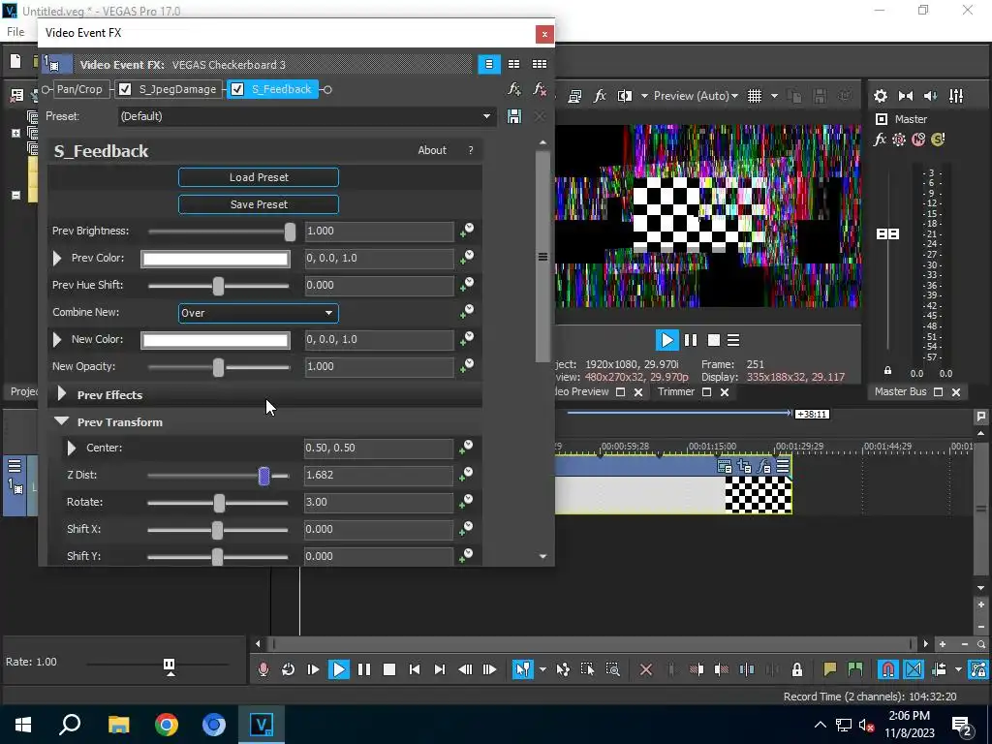Click the Prev Brightness slider handle
The image size is (992, 744).
[290, 232]
